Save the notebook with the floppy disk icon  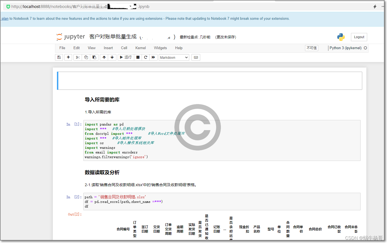(59, 57)
